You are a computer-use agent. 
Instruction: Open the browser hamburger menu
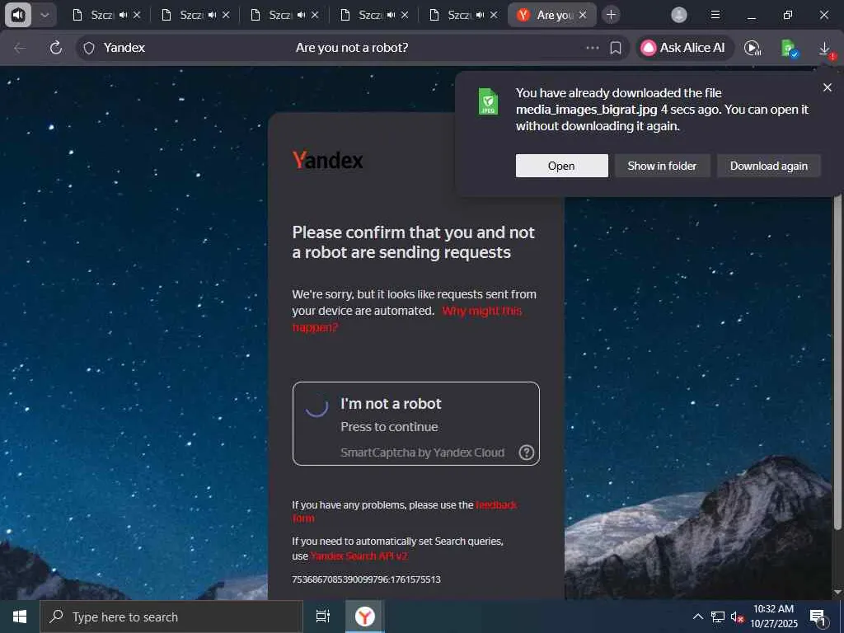pyautogui.click(x=715, y=15)
